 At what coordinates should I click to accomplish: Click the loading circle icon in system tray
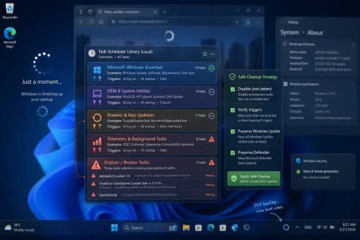286,227
